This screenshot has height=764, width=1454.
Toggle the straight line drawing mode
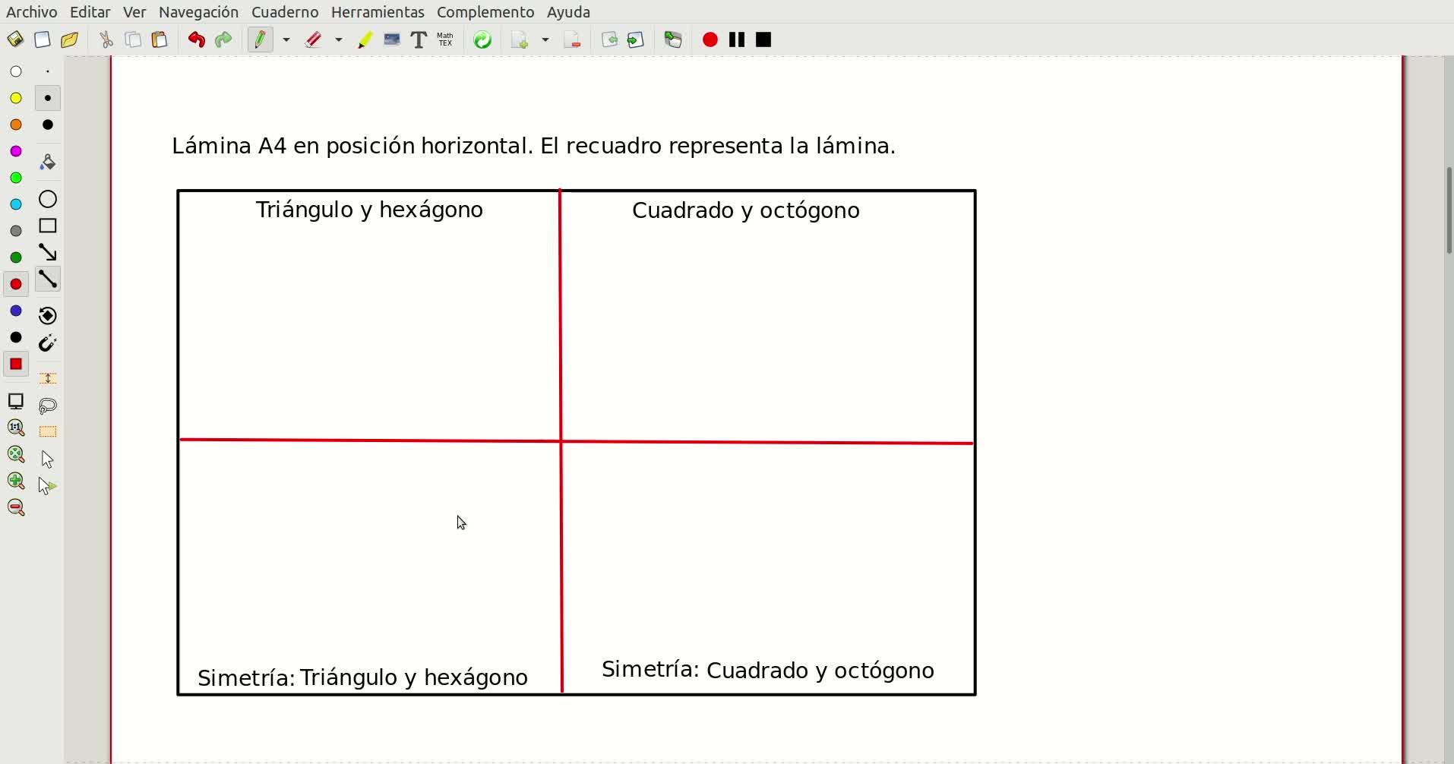point(48,279)
